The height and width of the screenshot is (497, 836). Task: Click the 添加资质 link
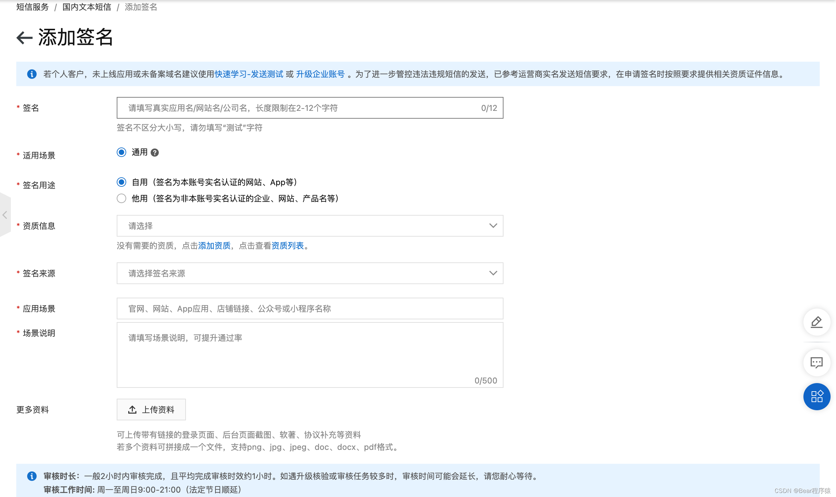tap(214, 246)
